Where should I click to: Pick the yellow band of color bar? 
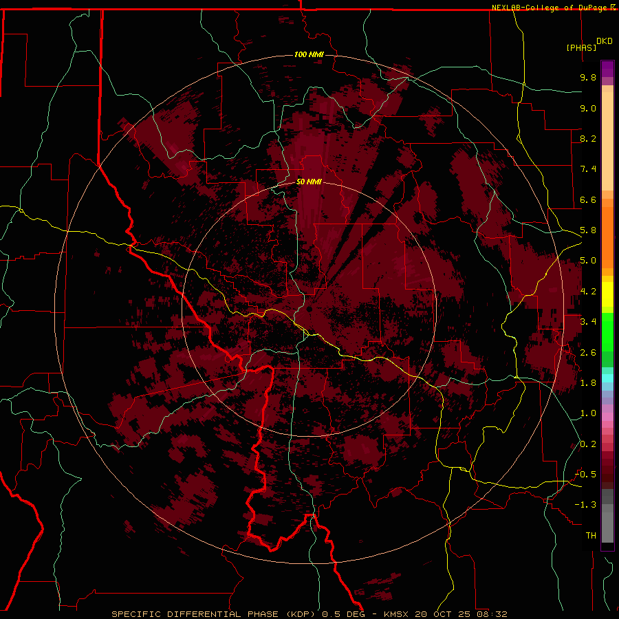tap(607, 294)
